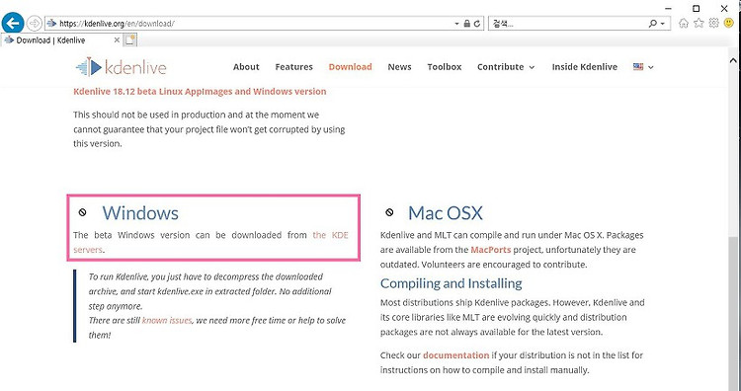Open the Features menu item
741x391 pixels.
294,67
